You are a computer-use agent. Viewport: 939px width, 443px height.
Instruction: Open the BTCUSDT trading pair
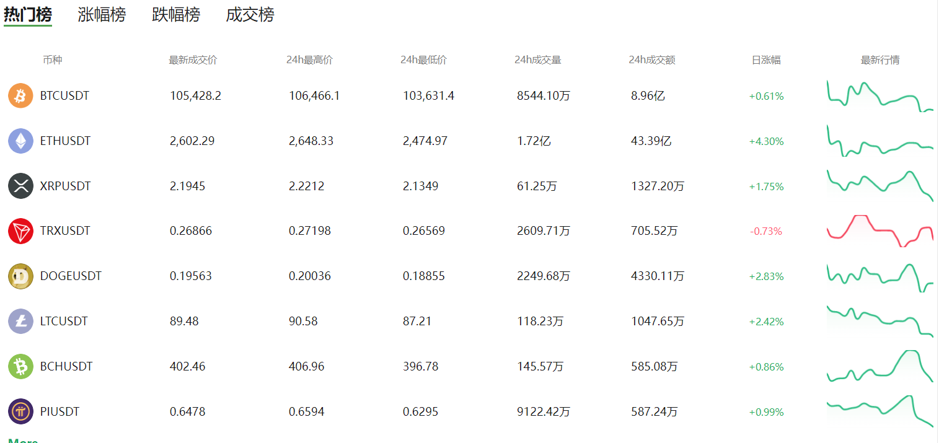[x=64, y=96]
